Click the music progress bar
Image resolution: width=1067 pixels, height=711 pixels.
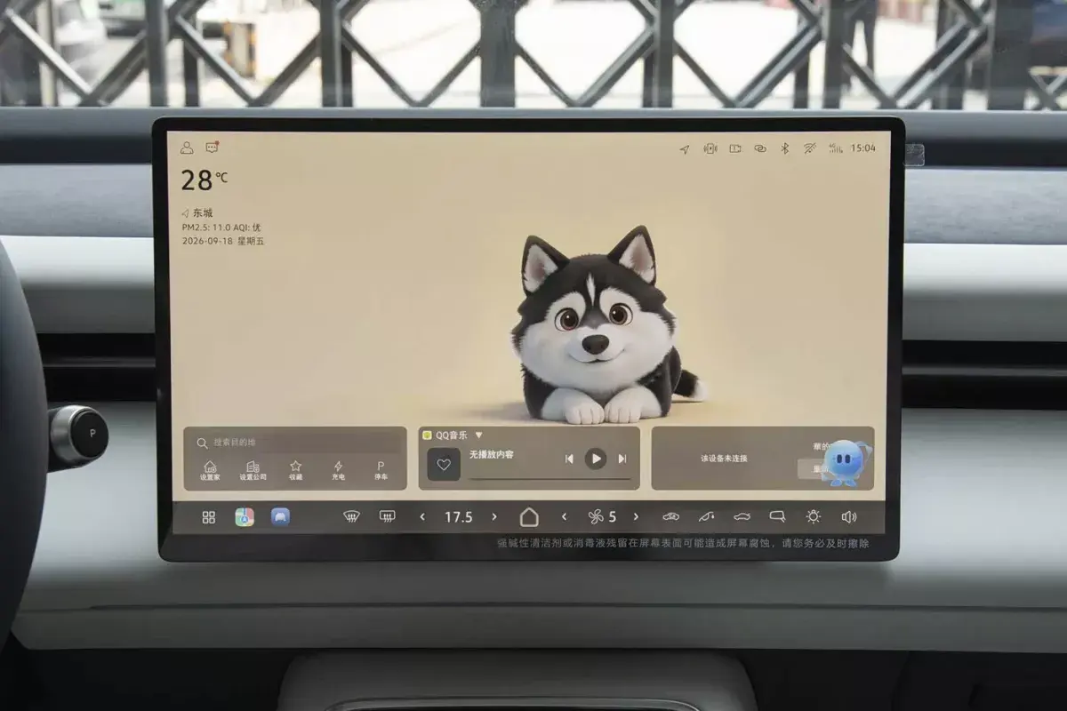point(550,479)
